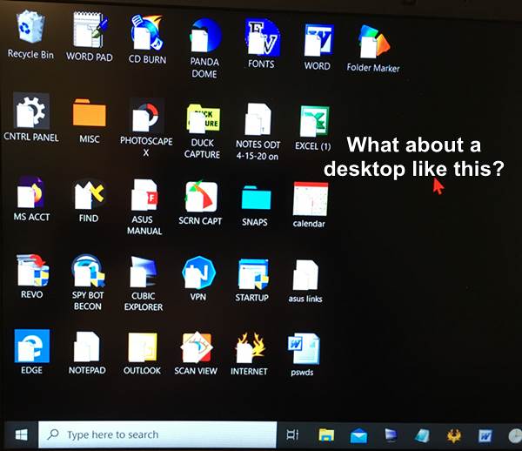Click the monitor icon in taskbar
The width and height of the screenshot is (522, 451).
[x=391, y=435]
